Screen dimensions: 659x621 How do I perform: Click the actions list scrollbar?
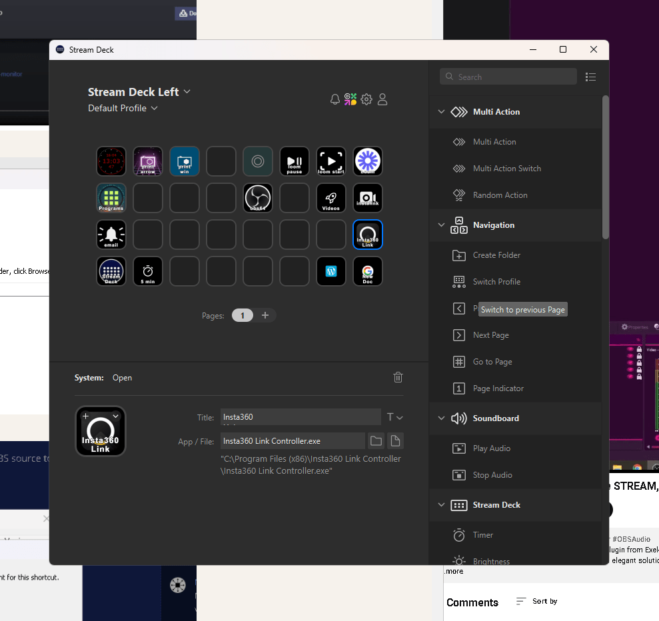(605, 167)
